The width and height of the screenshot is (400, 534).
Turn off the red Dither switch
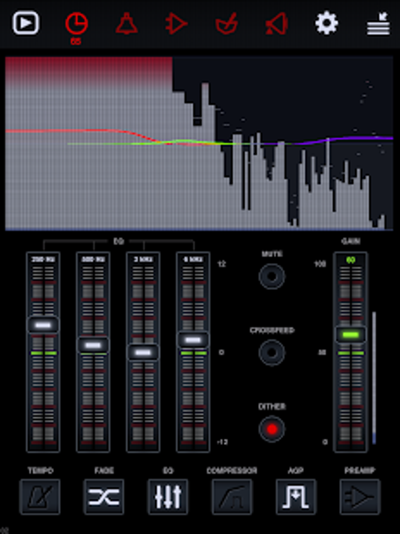[x=272, y=429]
